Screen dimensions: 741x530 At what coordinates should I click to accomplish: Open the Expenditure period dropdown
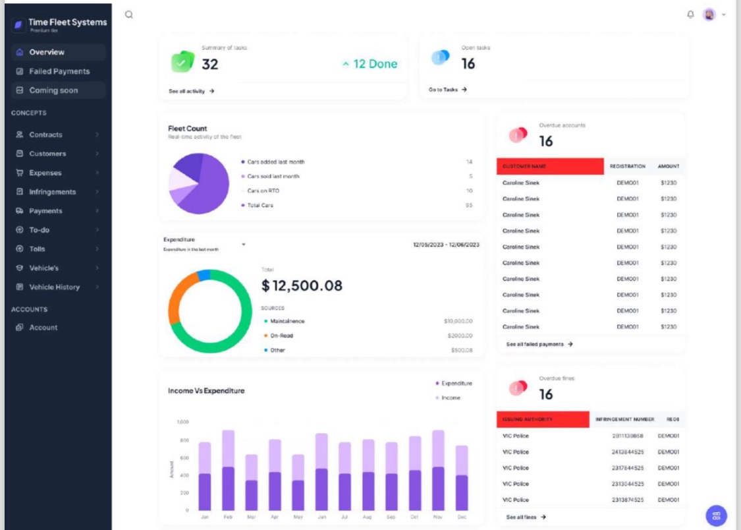[243, 244]
